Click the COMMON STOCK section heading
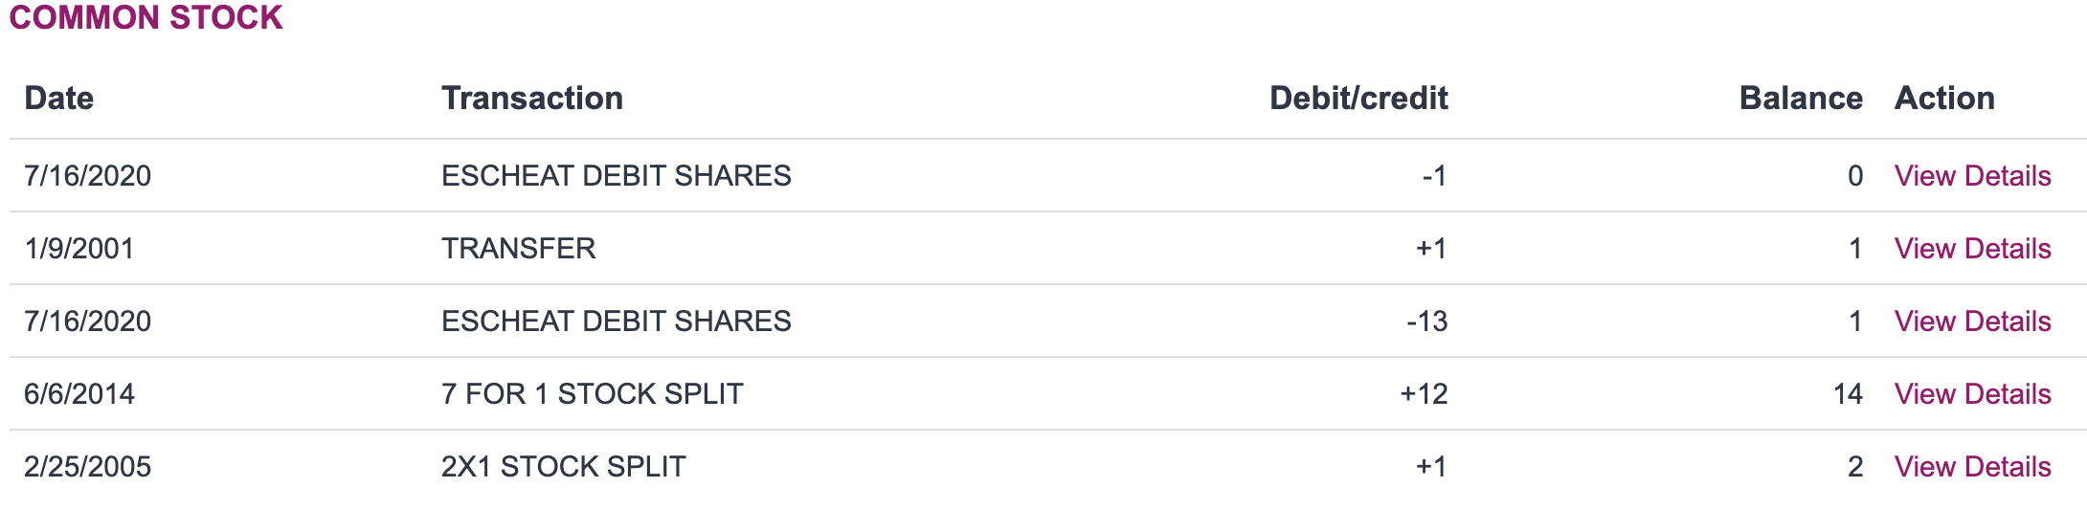 [x=146, y=18]
